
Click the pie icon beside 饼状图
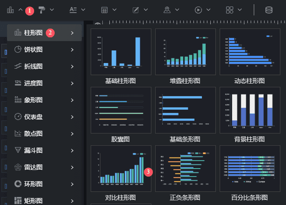pyautogui.click(x=18, y=49)
